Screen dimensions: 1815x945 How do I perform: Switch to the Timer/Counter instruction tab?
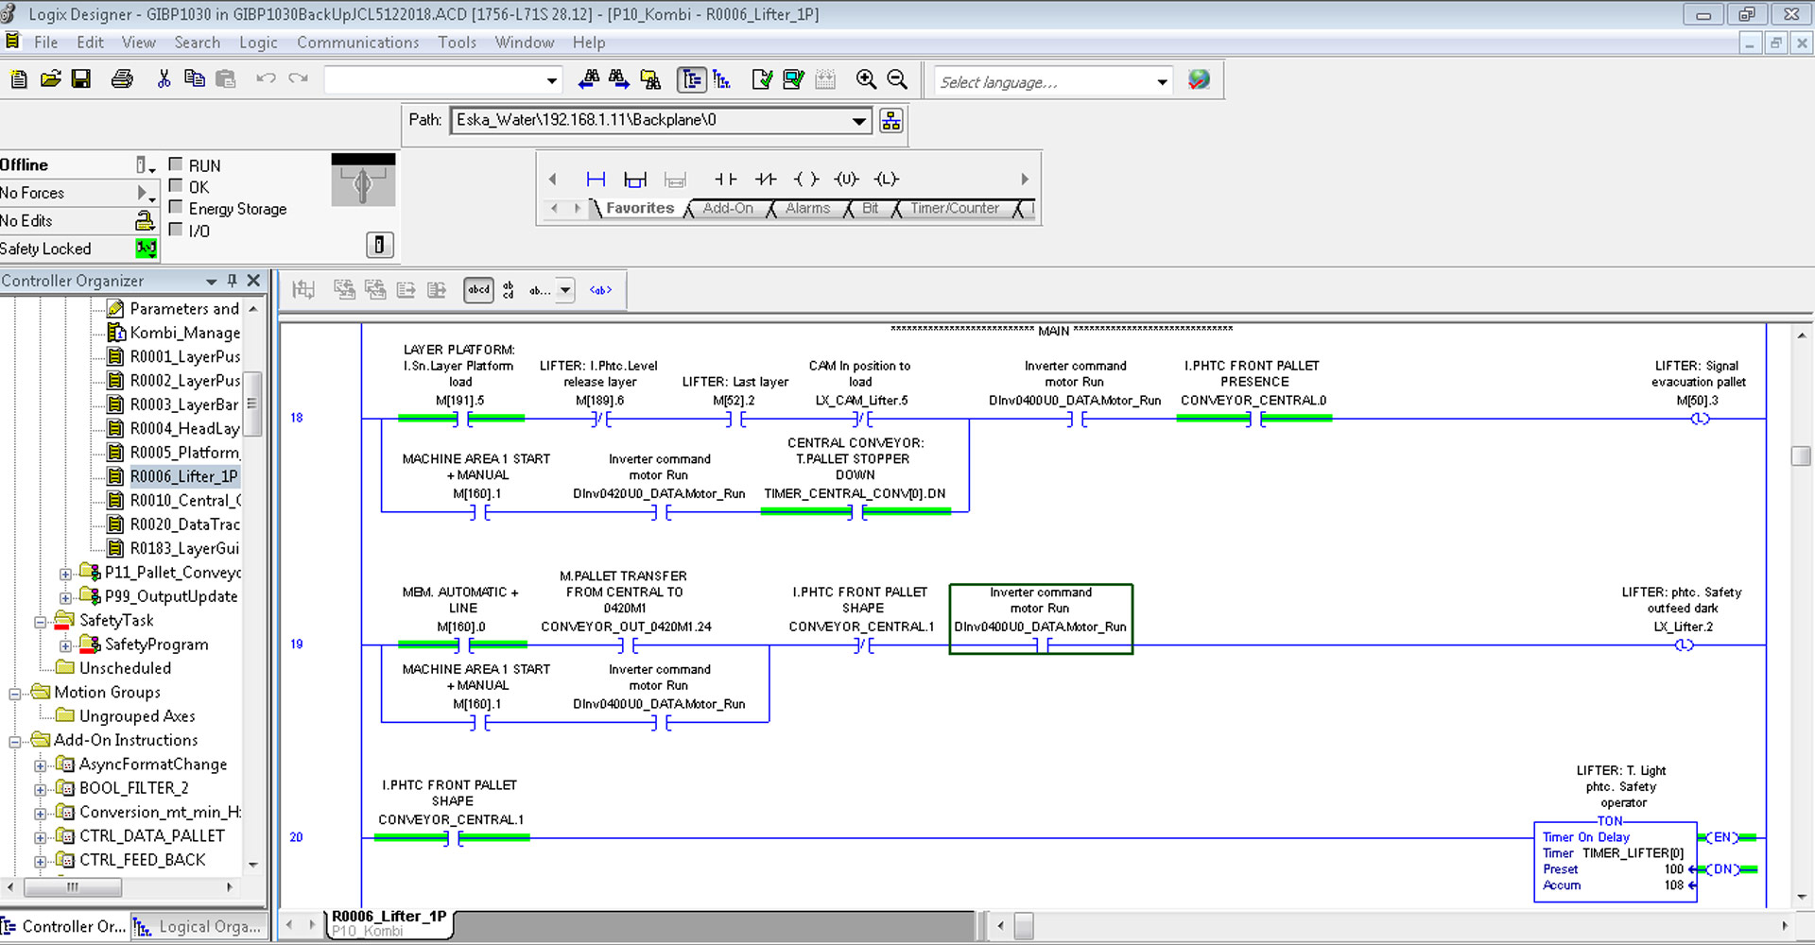(x=954, y=209)
